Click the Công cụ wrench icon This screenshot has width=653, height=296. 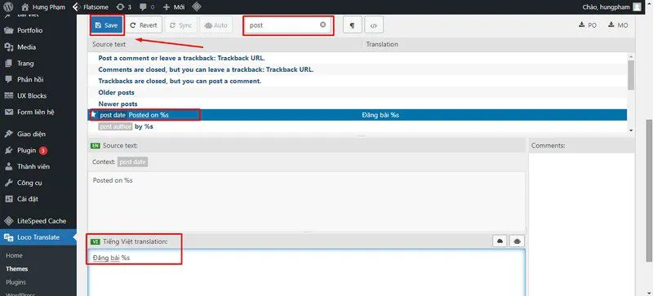(x=8, y=183)
